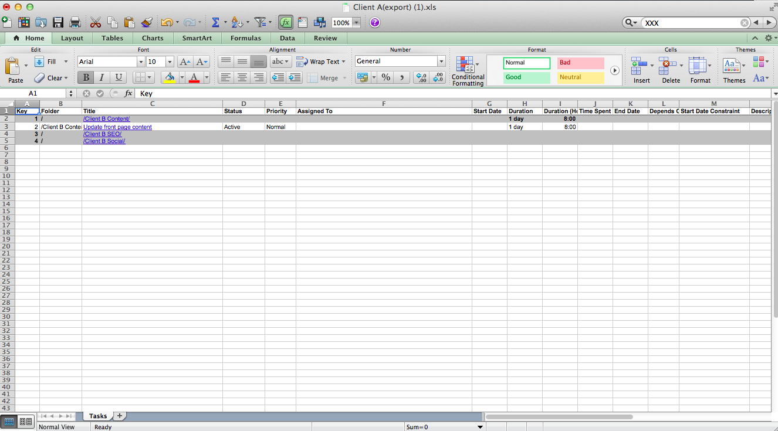Follow the Update front page content hyperlink
The height and width of the screenshot is (431, 778).
pos(117,127)
